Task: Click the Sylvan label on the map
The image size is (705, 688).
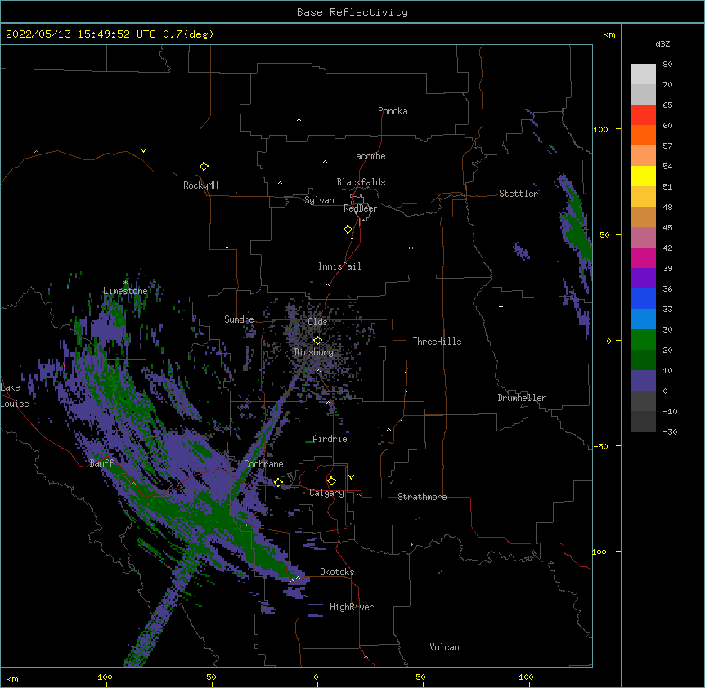Action: click(x=319, y=200)
